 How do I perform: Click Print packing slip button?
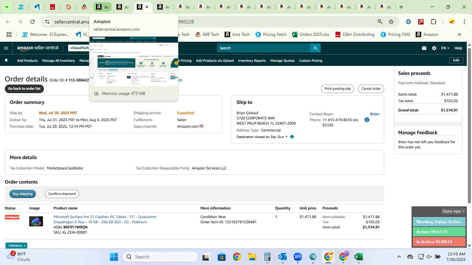point(338,89)
